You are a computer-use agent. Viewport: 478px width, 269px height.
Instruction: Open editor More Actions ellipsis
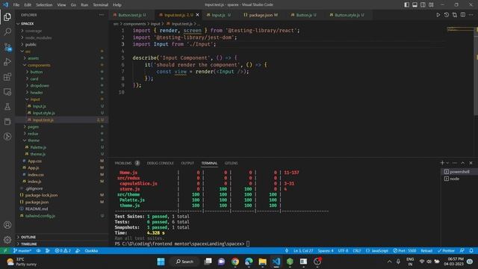click(471, 15)
